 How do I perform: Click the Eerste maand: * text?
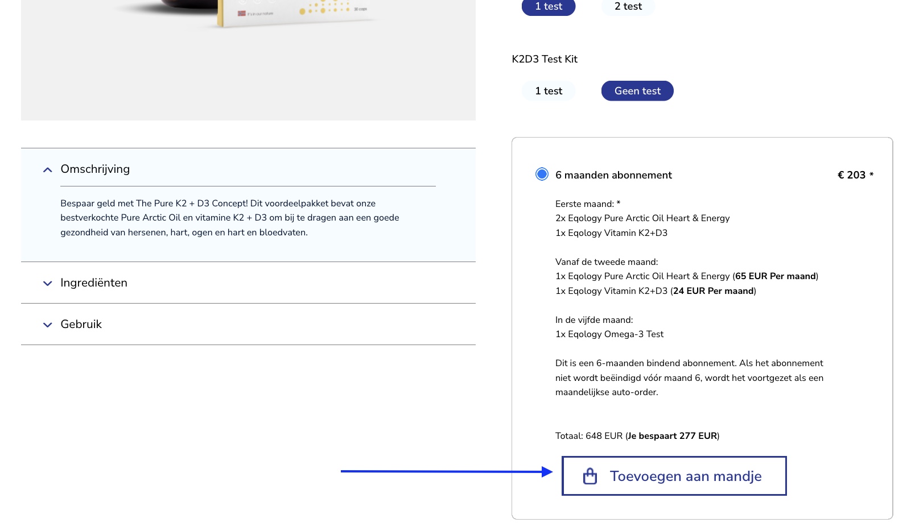(x=588, y=204)
